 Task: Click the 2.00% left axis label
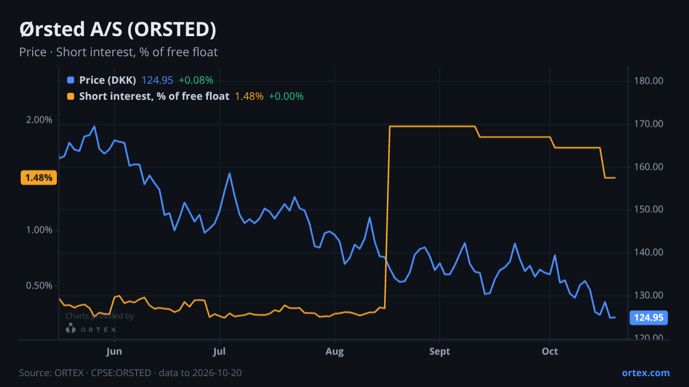click(40, 120)
